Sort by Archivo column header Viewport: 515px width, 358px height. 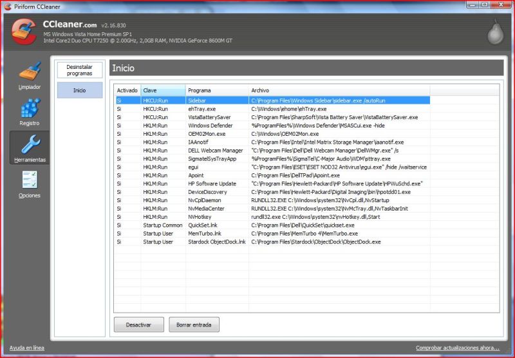point(339,90)
